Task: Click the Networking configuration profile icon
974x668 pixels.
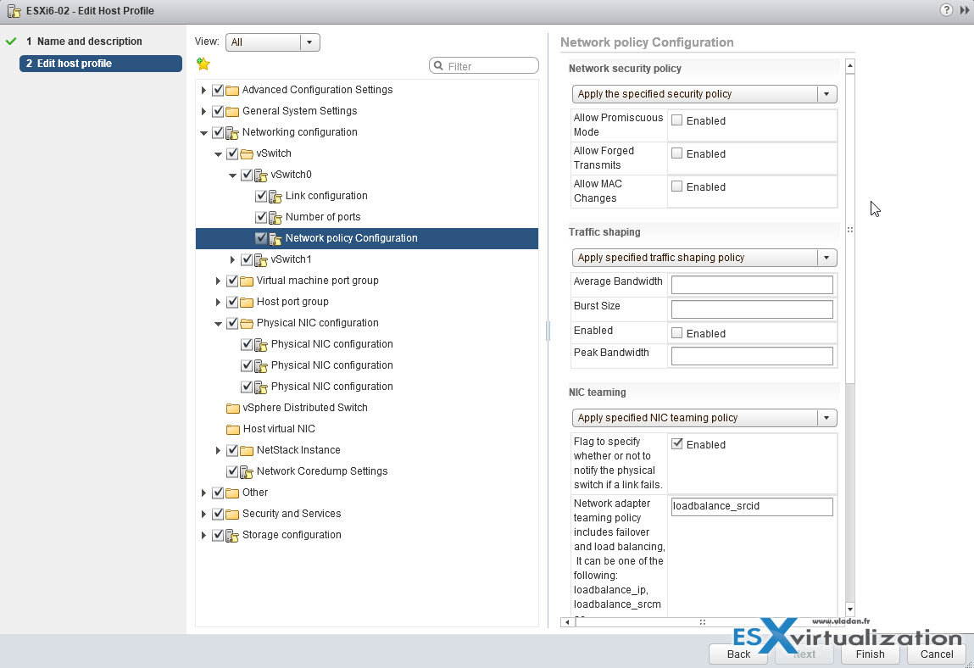Action: click(232, 132)
